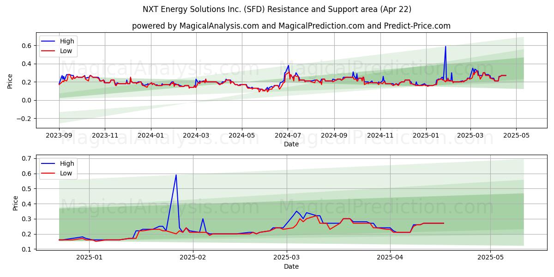The image size is (554, 277).
Task: Click the 0.5 price tick label
Action: tap(27, 189)
